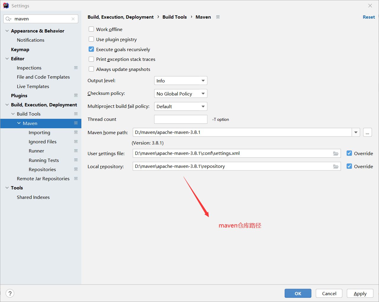Click the project settings icon on the Repositories row
The height and width of the screenshot is (302, 379).
pos(76,169)
